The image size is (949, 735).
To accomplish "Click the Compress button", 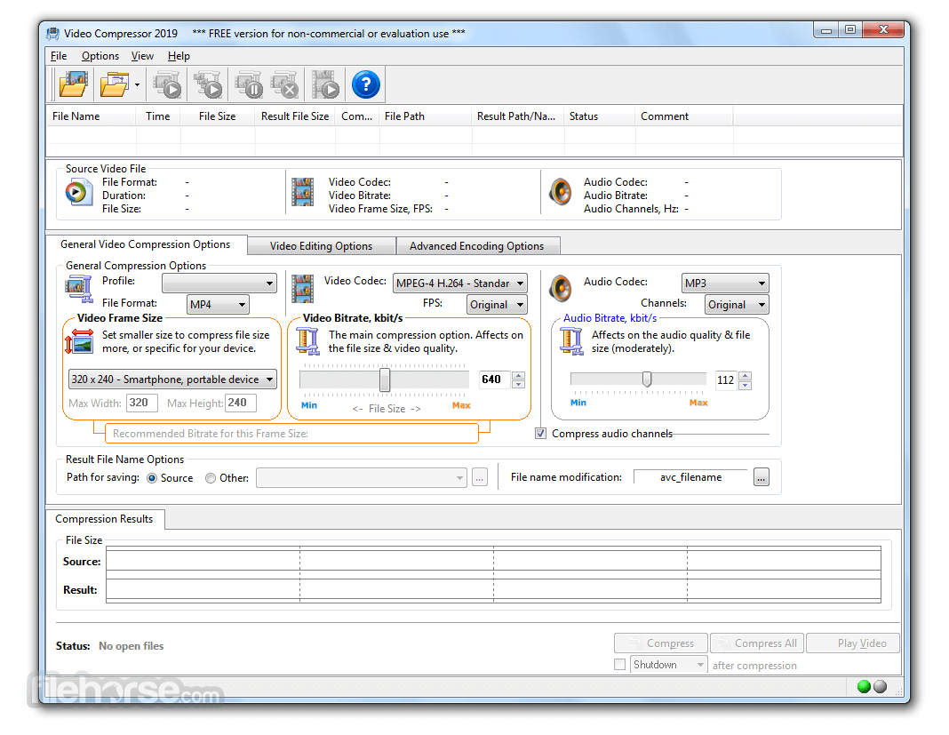I will point(661,643).
